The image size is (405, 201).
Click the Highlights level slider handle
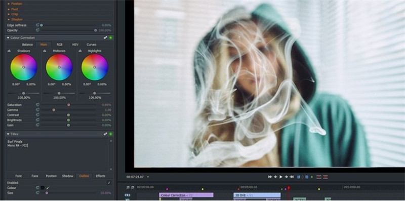(x=94, y=93)
